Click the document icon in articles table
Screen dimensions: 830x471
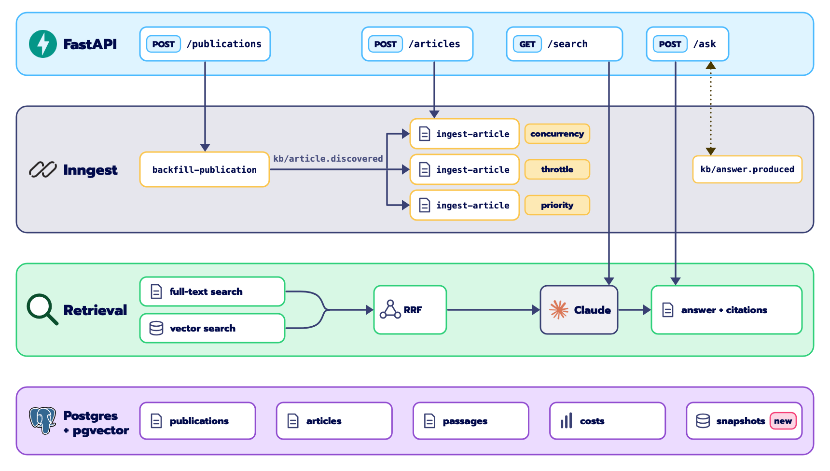point(293,421)
